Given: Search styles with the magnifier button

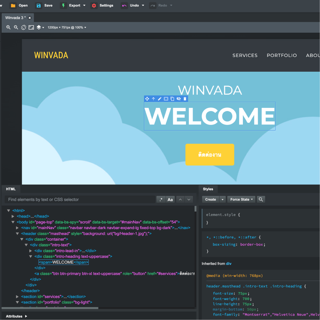Looking at the screenshot, I should coord(261,199).
